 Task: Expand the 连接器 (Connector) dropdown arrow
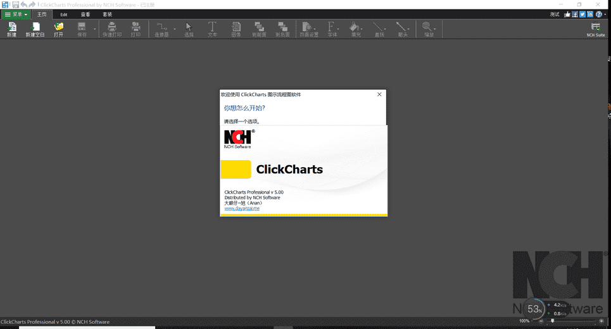(x=174, y=29)
